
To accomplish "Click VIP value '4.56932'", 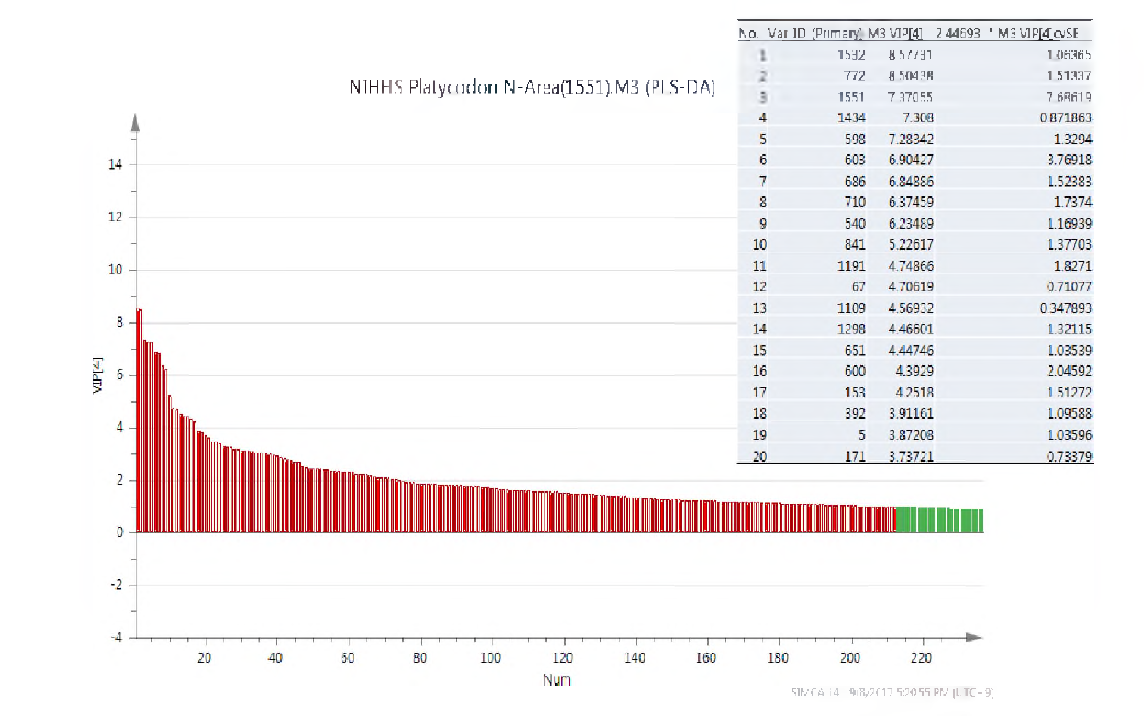I will click(x=910, y=308).
